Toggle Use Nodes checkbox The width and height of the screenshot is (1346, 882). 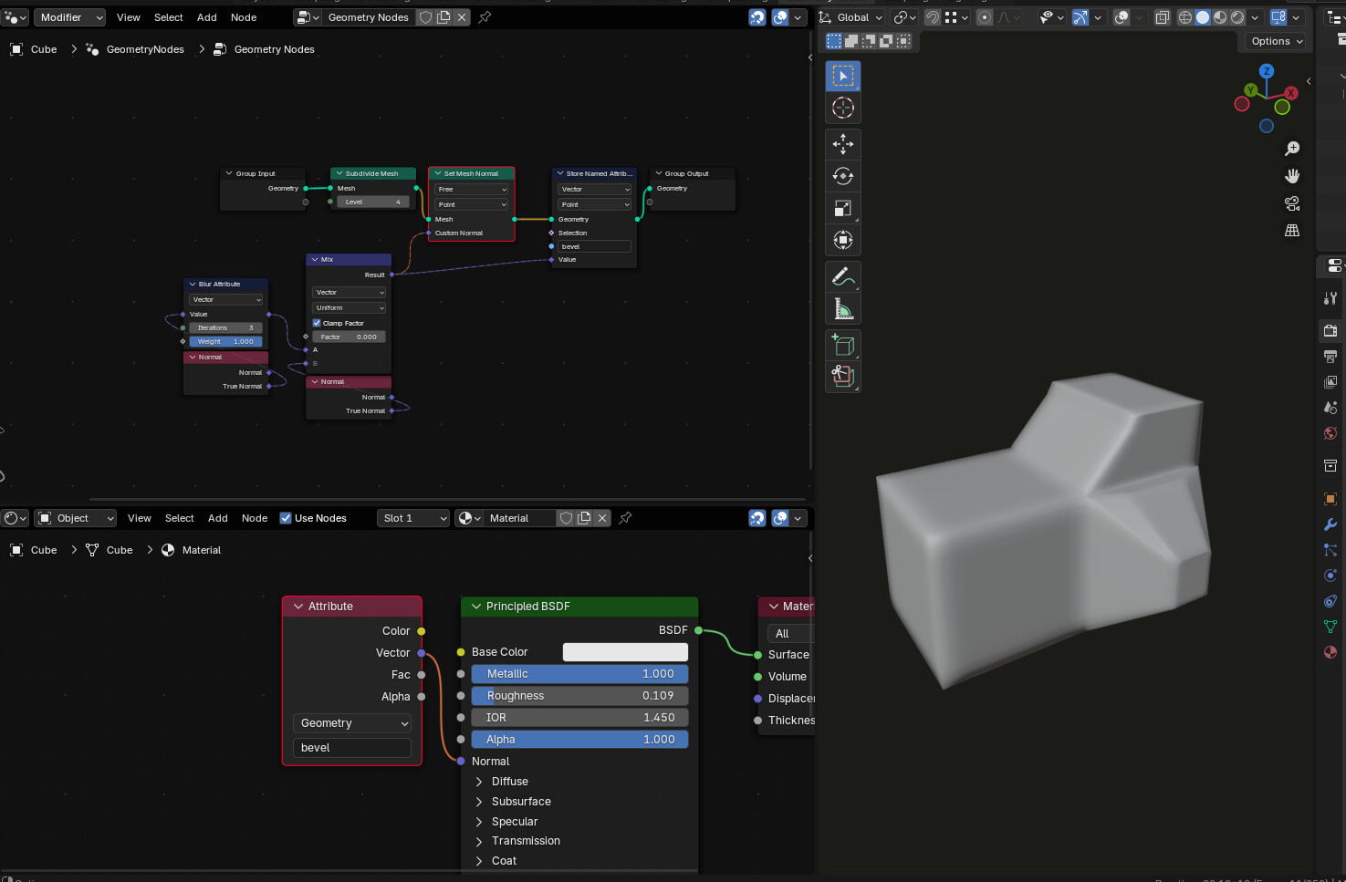point(286,518)
